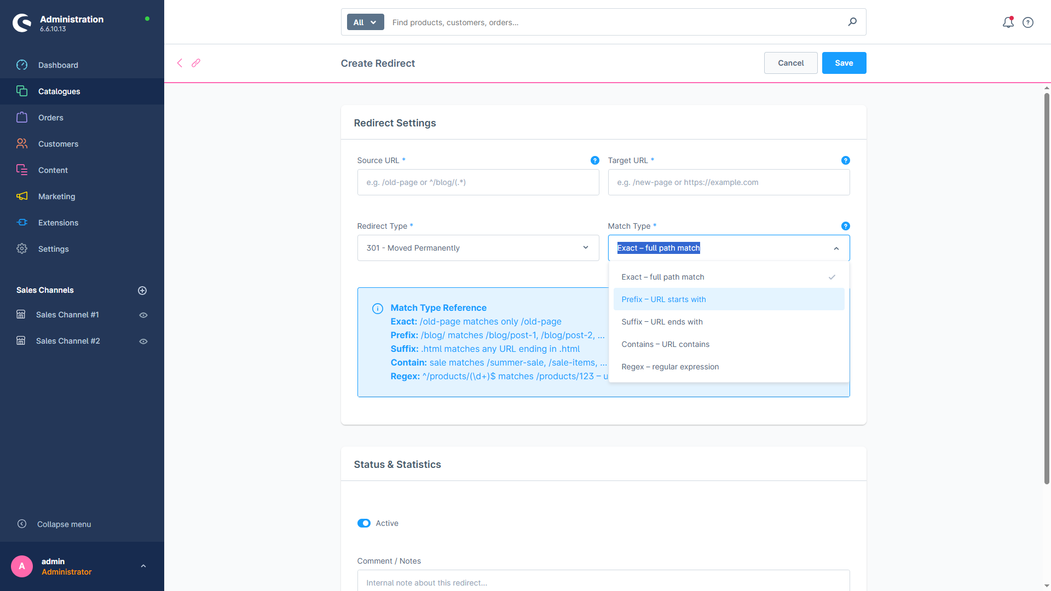Screen dimensions: 1051x591
Task: Click the Catalogues icon in sidebar
Action: tap(22, 91)
